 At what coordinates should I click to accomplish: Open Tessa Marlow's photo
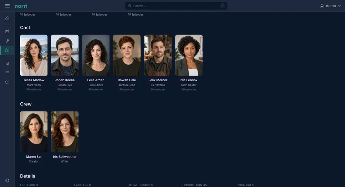(x=34, y=55)
